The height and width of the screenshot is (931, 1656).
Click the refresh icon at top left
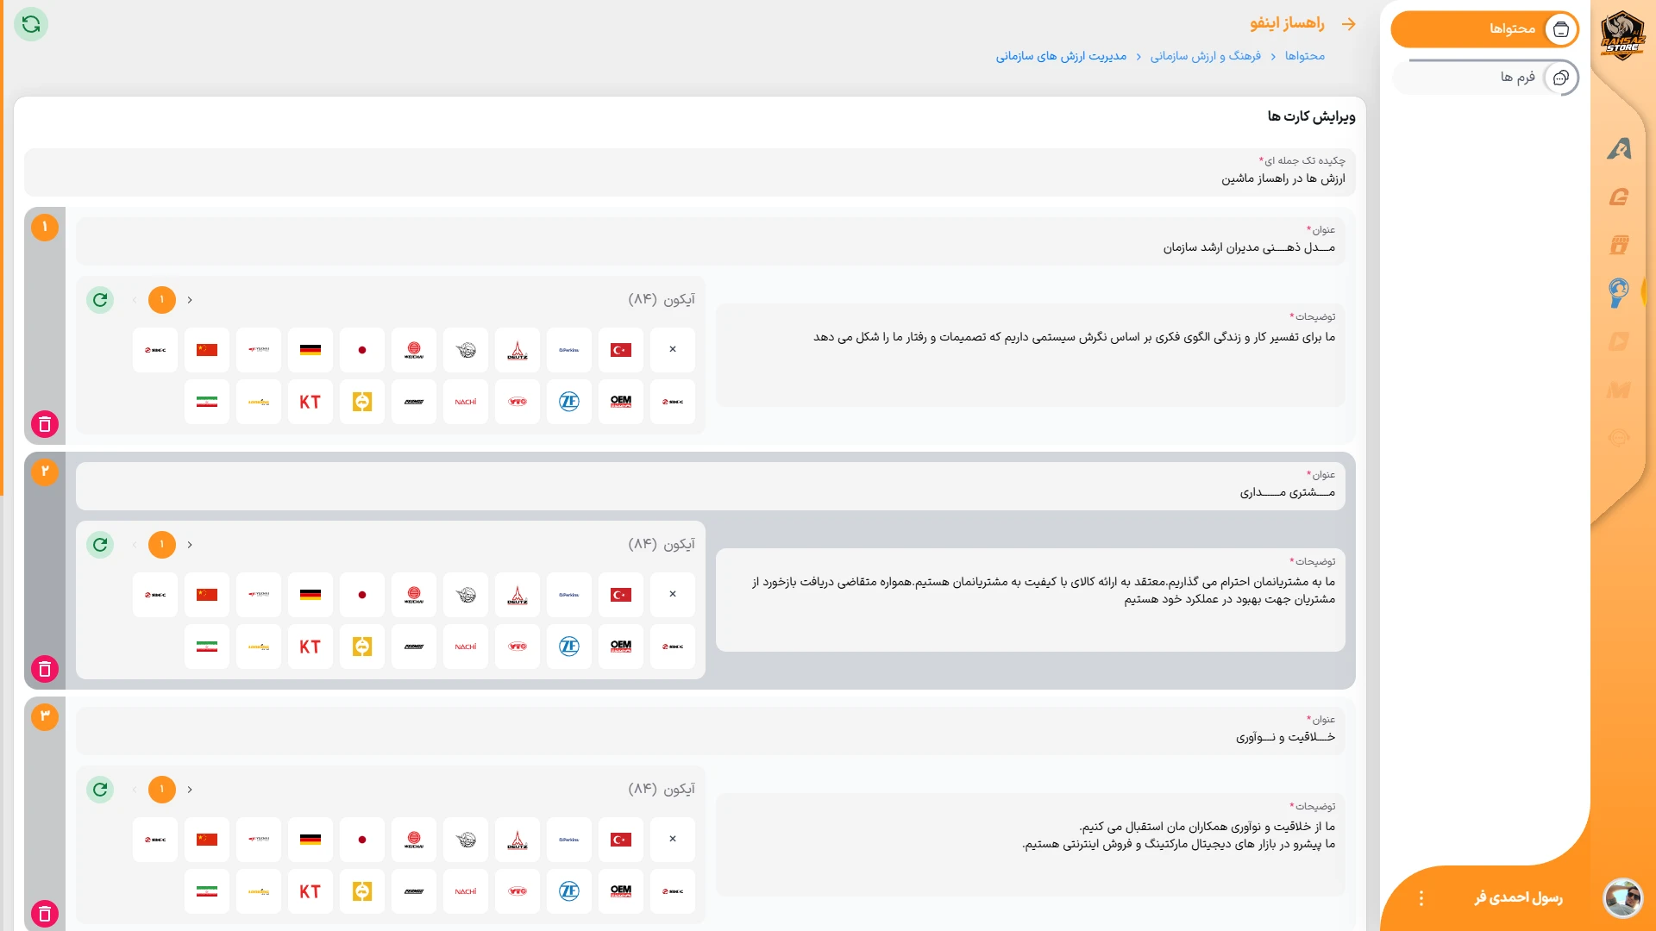click(31, 24)
